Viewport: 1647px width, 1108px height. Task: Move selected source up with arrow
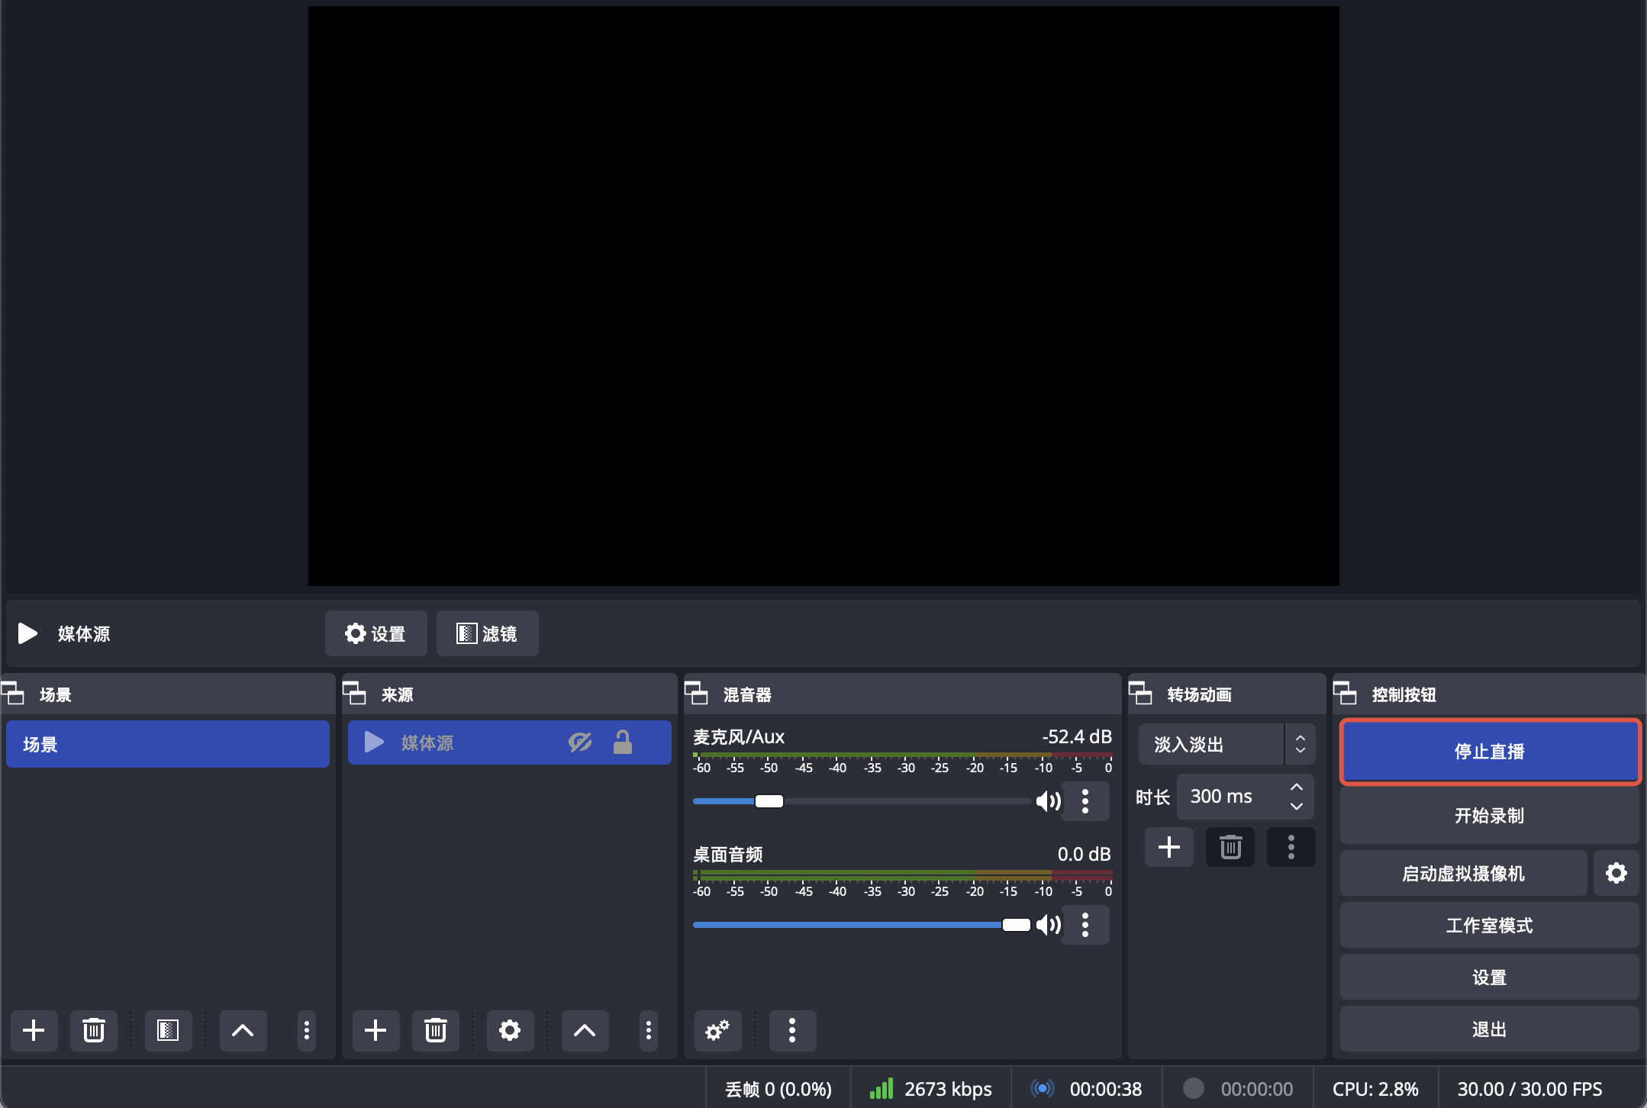coord(585,1030)
